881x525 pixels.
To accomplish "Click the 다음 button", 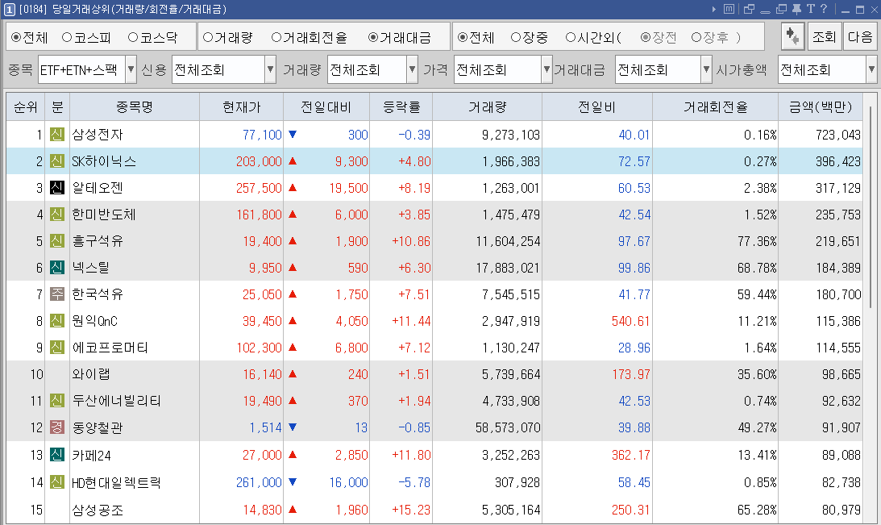I will click(860, 36).
